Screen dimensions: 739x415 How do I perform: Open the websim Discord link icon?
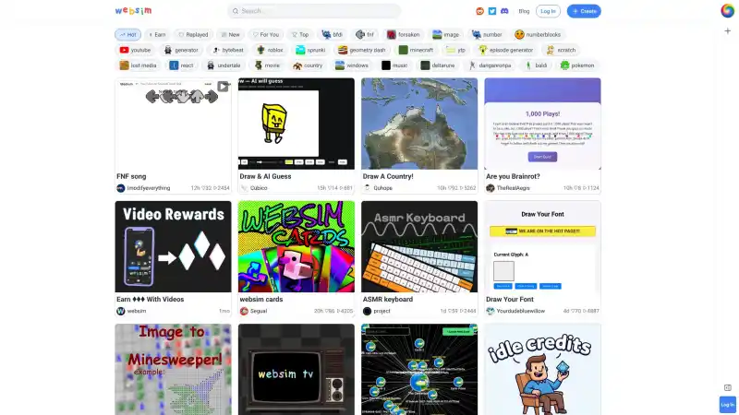click(x=504, y=11)
